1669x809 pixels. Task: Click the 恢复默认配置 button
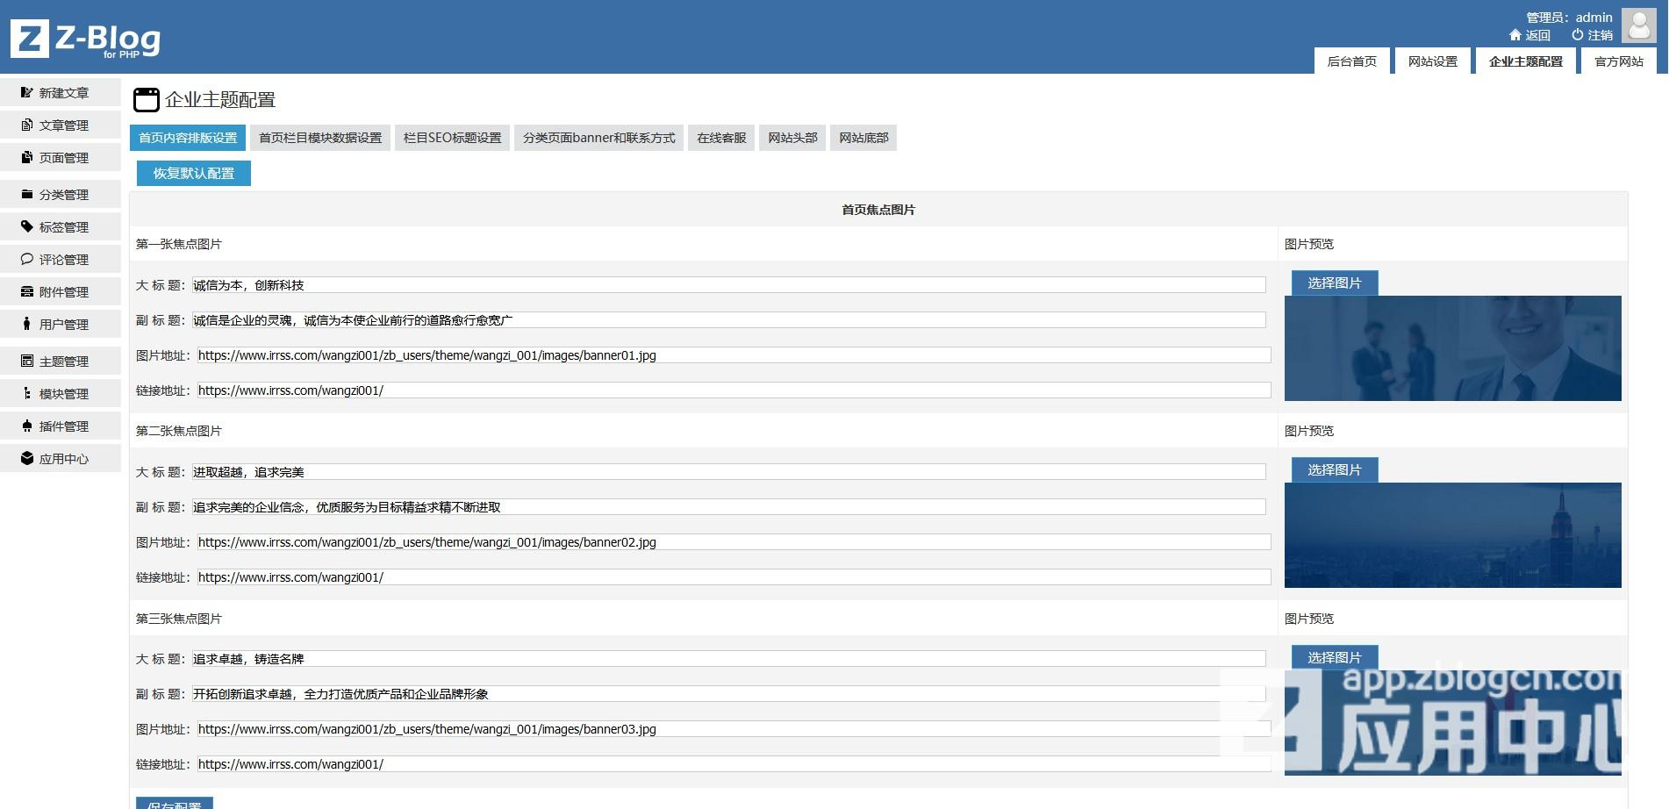point(194,173)
